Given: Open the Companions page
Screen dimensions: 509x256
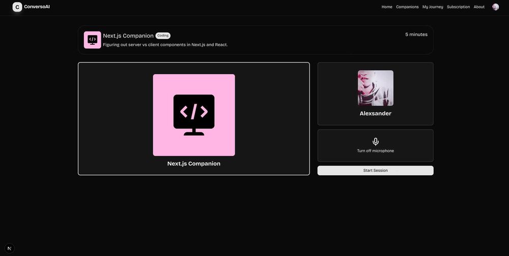Looking at the screenshot, I should [407, 7].
